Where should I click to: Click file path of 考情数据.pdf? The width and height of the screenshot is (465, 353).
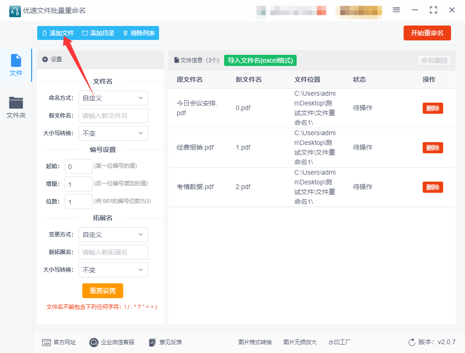315,187
